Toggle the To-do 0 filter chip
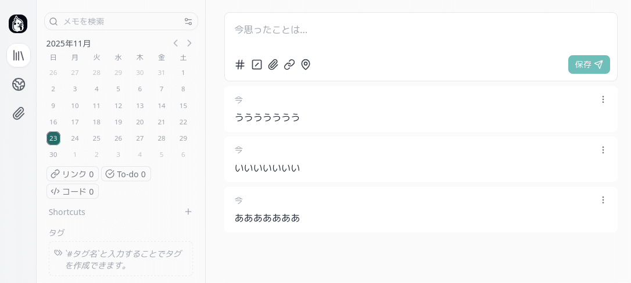The width and height of the screenshot is (631, 283). click(x=126, y=174)
